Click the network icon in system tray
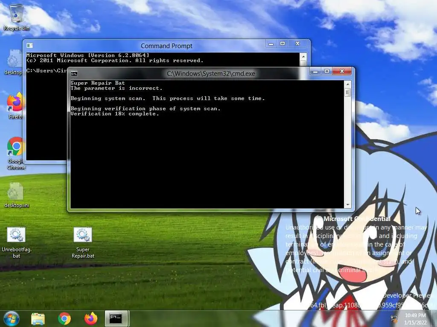This screenshot has width=437, height=327. pyautogui.click(x=394, y=318)
